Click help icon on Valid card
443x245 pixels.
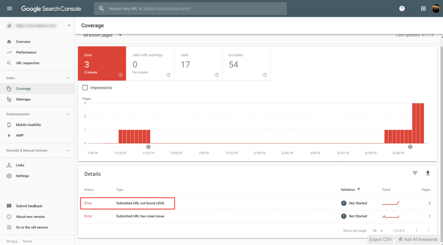coord(216,75)
